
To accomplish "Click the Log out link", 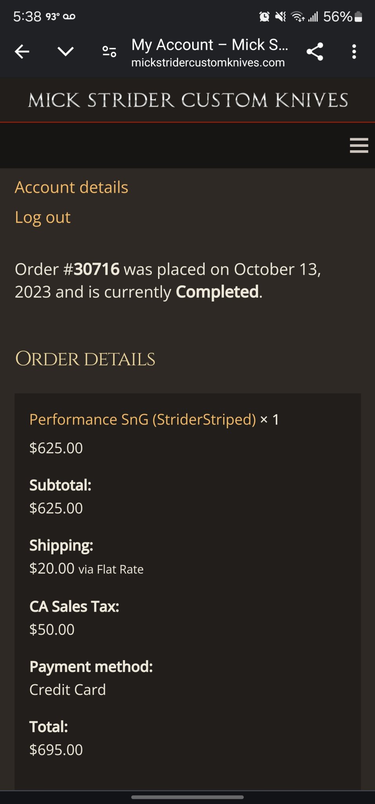I will click(x=43, y=217).
